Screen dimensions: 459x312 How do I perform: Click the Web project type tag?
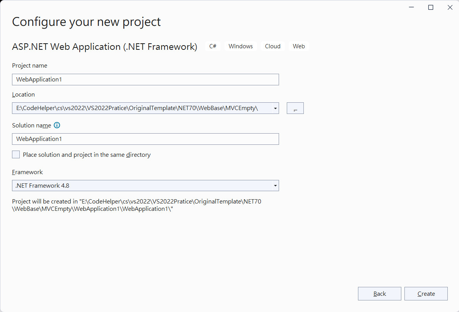click(299, 46)
